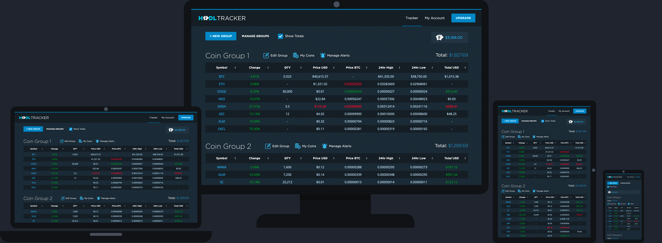Click 70.30% change value on desktop monitor
The height and width of the screenshot is (243, 662).
[255, 129]
